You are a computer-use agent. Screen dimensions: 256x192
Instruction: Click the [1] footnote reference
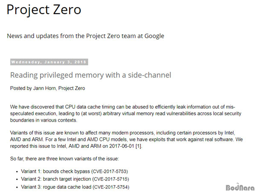point(138,146)
